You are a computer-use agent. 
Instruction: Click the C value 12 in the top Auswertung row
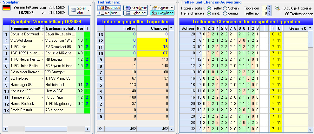pos(279,34)
